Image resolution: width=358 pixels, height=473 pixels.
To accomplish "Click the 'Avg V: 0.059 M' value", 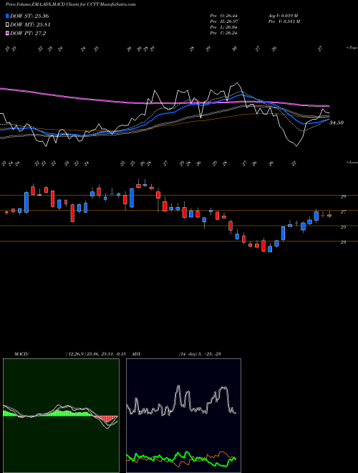I will click(284, 16).
